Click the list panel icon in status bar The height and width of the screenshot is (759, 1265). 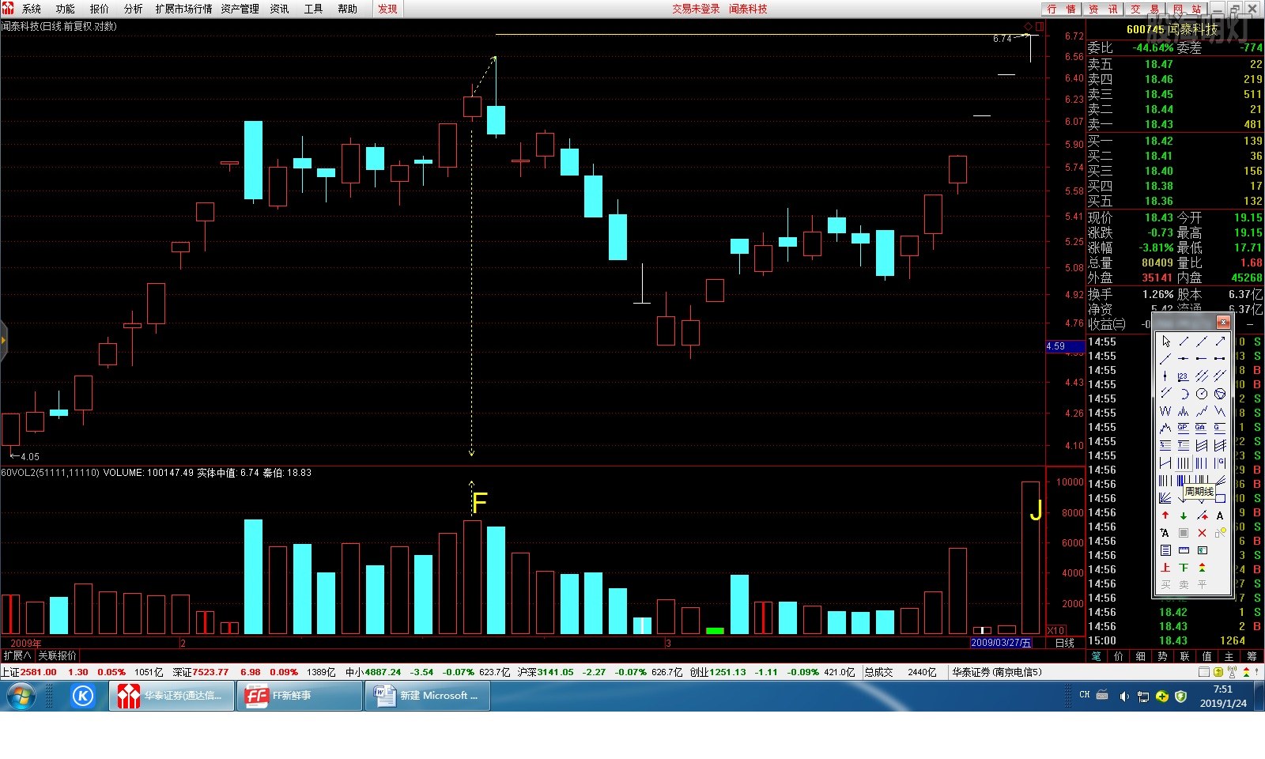point(1204,672)
